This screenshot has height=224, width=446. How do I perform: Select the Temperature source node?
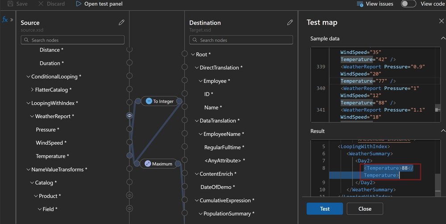point(52,156)
